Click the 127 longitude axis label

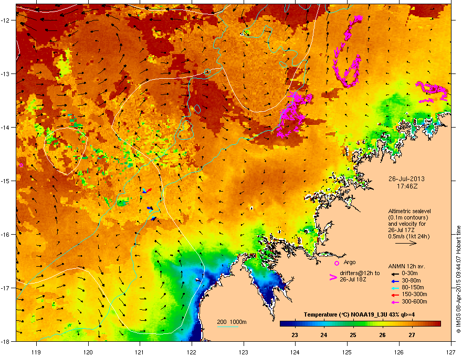coord(451,352)
